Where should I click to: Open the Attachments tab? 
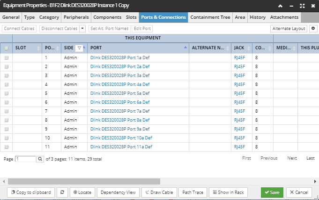click(284, 17)
